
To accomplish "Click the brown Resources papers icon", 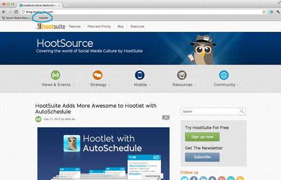I will click(x=182, y=75).
